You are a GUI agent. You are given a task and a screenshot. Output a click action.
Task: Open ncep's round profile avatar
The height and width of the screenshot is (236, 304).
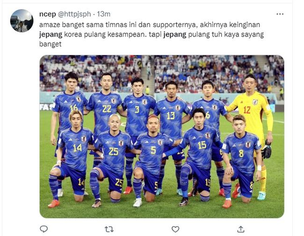(x=22, y=21)
